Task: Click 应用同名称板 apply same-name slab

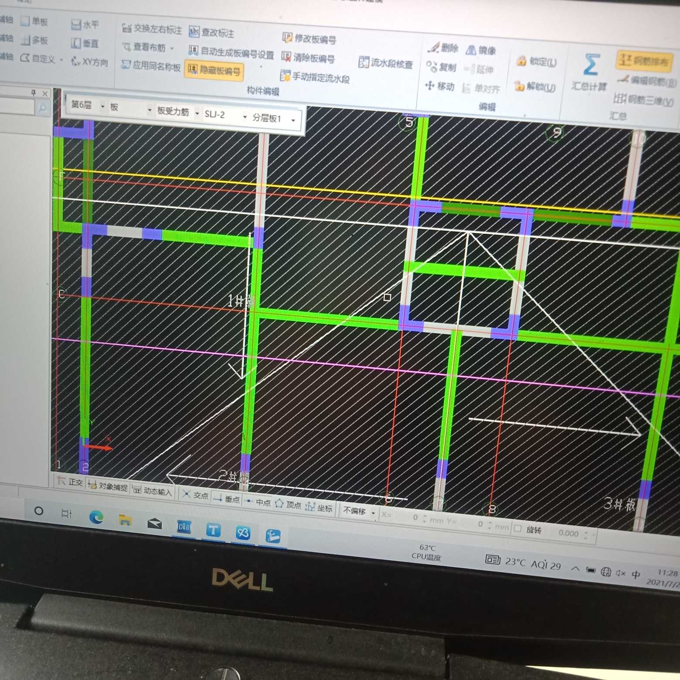Action: tap(151, 66)
